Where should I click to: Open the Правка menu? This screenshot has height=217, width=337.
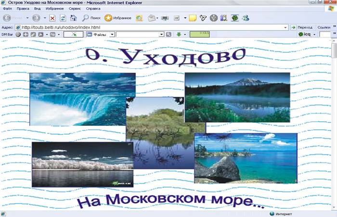pyautogui.click(x=23, y=9)
